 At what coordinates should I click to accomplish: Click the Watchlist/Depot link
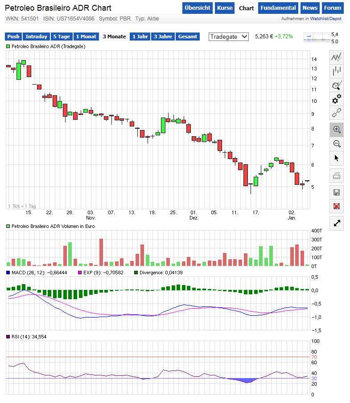325,19
